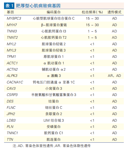Image resolution: width=129 pixels, height=151 pixels.
Task: Click AD inheritance value in DES row
Action: [114, 101]
